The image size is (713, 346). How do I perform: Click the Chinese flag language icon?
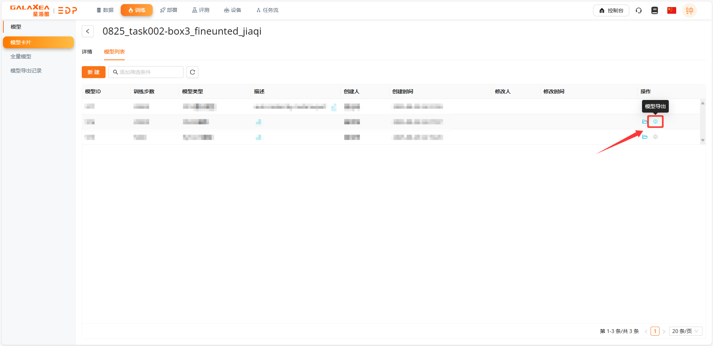click(671, 10)
